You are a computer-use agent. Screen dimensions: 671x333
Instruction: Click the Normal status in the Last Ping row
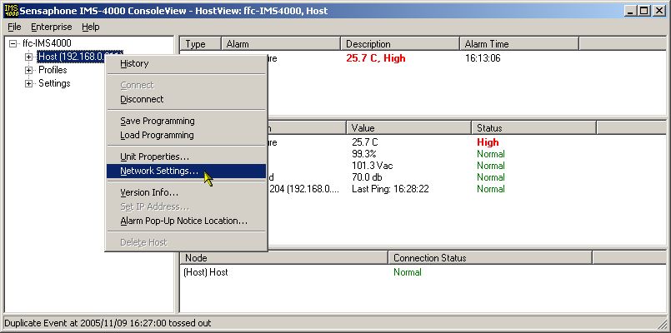click(491, 189)
